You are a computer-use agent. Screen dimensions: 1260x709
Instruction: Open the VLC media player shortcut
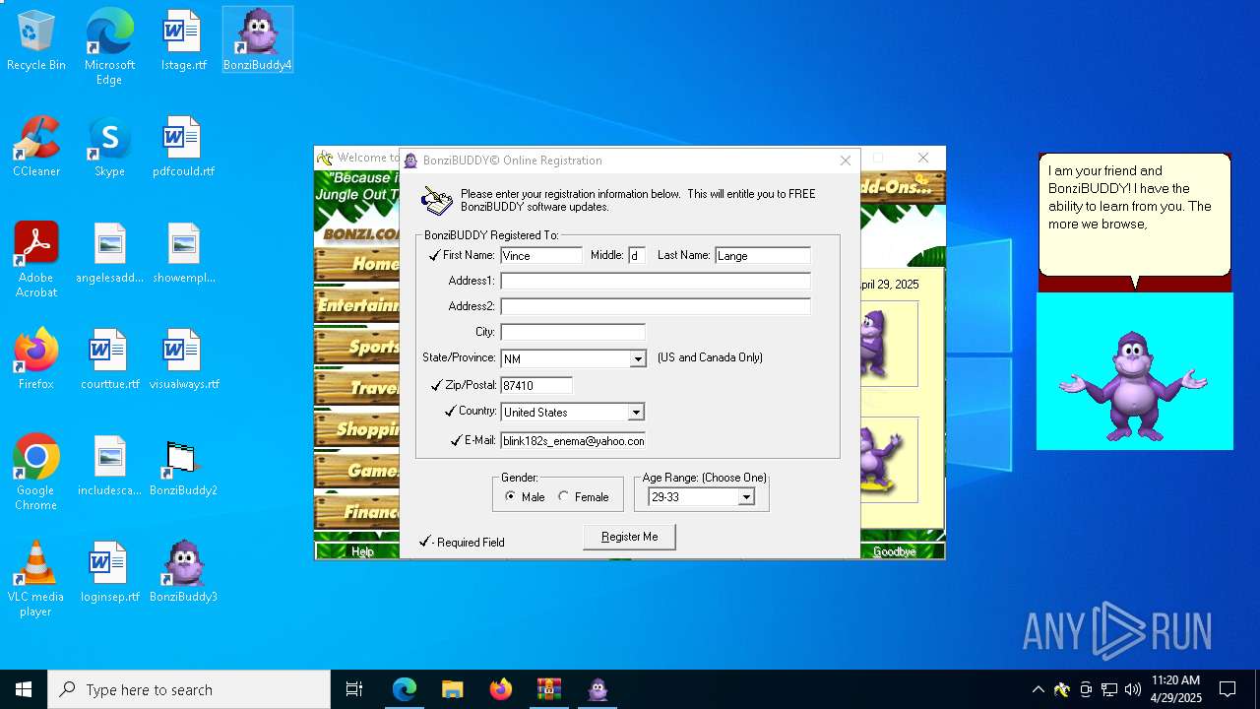36,579
